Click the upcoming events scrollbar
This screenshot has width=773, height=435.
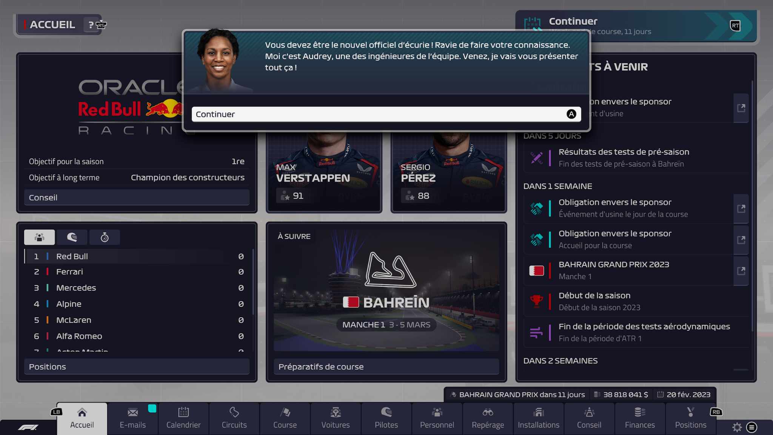pos(752,206)
